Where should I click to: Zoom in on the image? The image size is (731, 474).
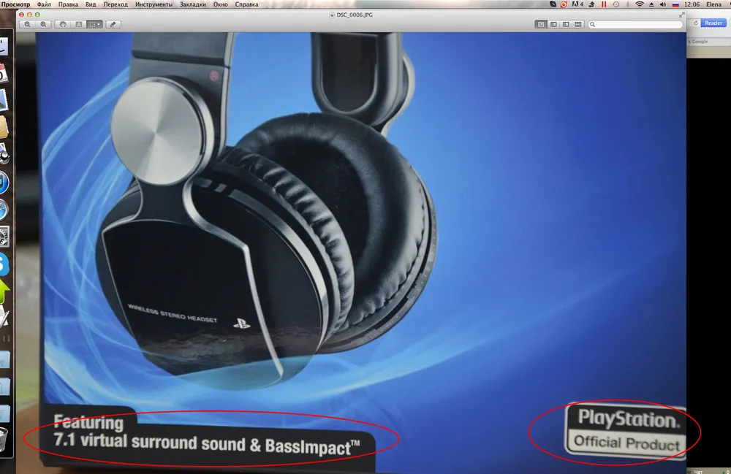point(43,24)
